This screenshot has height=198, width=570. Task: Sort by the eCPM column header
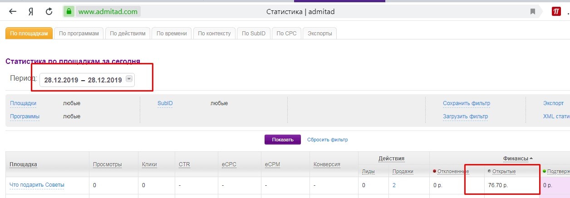tap(272, 164)
